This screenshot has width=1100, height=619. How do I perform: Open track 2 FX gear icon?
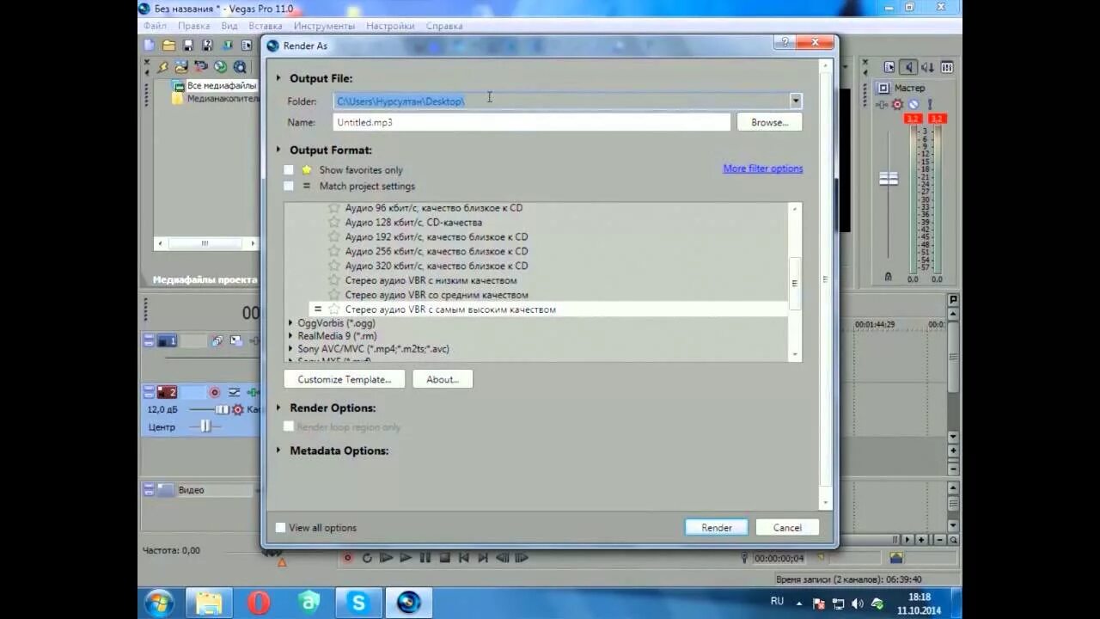click(238, 410)
